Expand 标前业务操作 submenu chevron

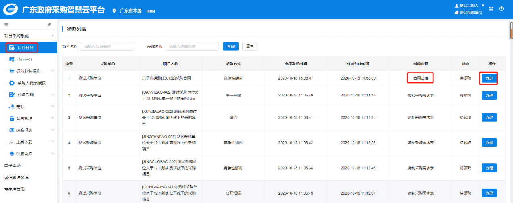(52, 71)
